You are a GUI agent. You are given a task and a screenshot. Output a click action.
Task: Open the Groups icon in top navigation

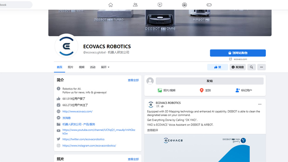(184, 5)
